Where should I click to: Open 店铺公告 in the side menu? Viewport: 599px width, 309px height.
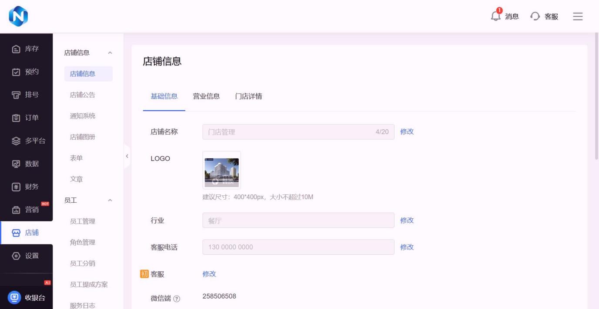coord(83,95)
